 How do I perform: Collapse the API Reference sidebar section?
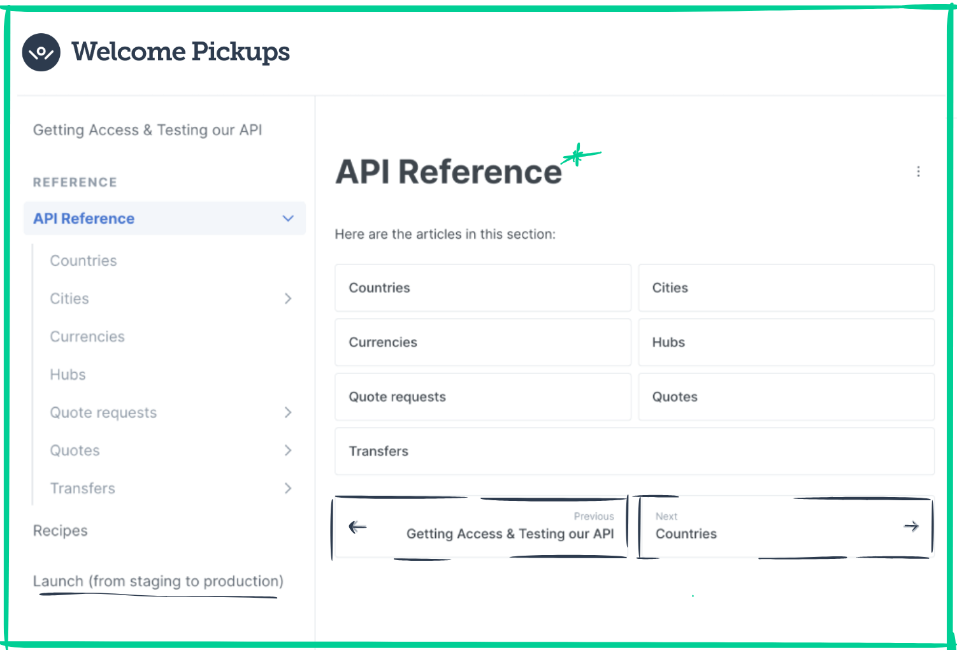[288, 219]
